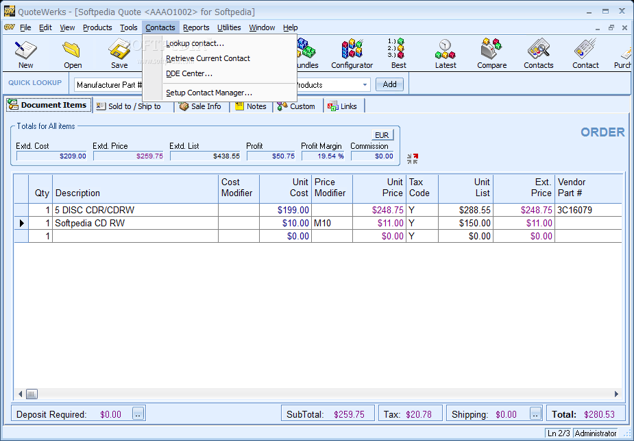Switch to the Sale Info tab
The height and width of the screenshot is (441, 634).
pos(202,106)
